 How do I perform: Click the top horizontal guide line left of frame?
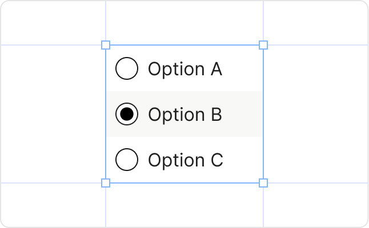point(51,44)
